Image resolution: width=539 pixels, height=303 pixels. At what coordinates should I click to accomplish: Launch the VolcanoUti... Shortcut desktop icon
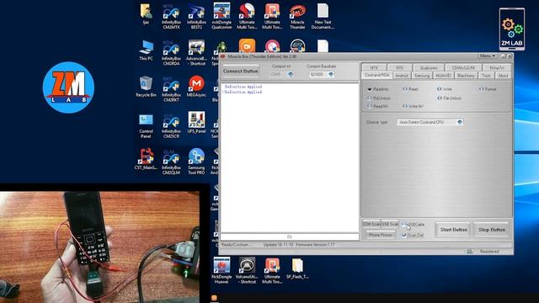247,271
